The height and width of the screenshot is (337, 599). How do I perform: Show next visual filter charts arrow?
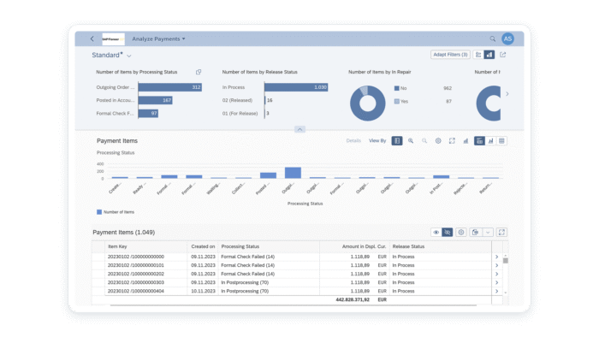click(507, 94)
